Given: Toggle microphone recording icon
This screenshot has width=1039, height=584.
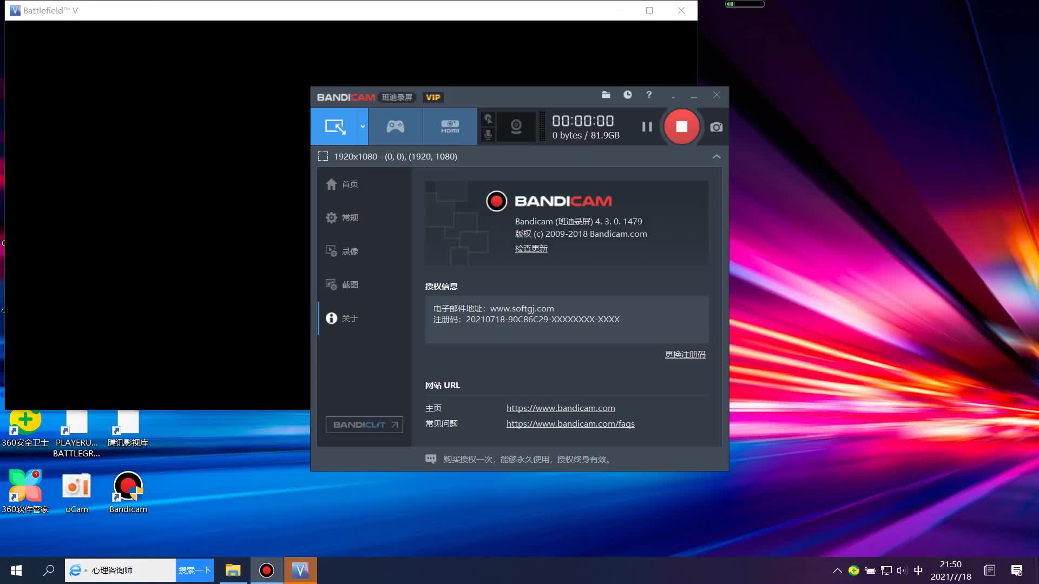Looking at the screenshot, I should 488,134.
